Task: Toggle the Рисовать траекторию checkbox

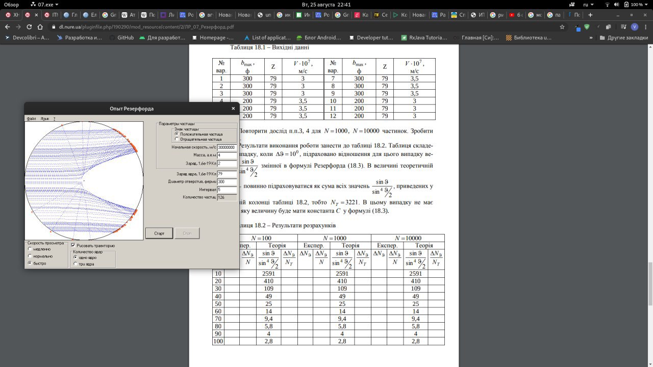Action: 93,246
